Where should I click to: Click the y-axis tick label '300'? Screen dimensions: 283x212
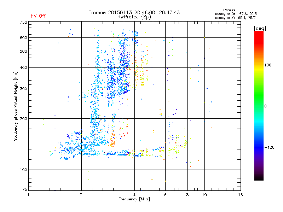click(24, 89)
